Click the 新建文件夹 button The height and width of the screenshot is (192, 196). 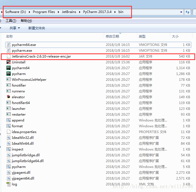[37, 28]
